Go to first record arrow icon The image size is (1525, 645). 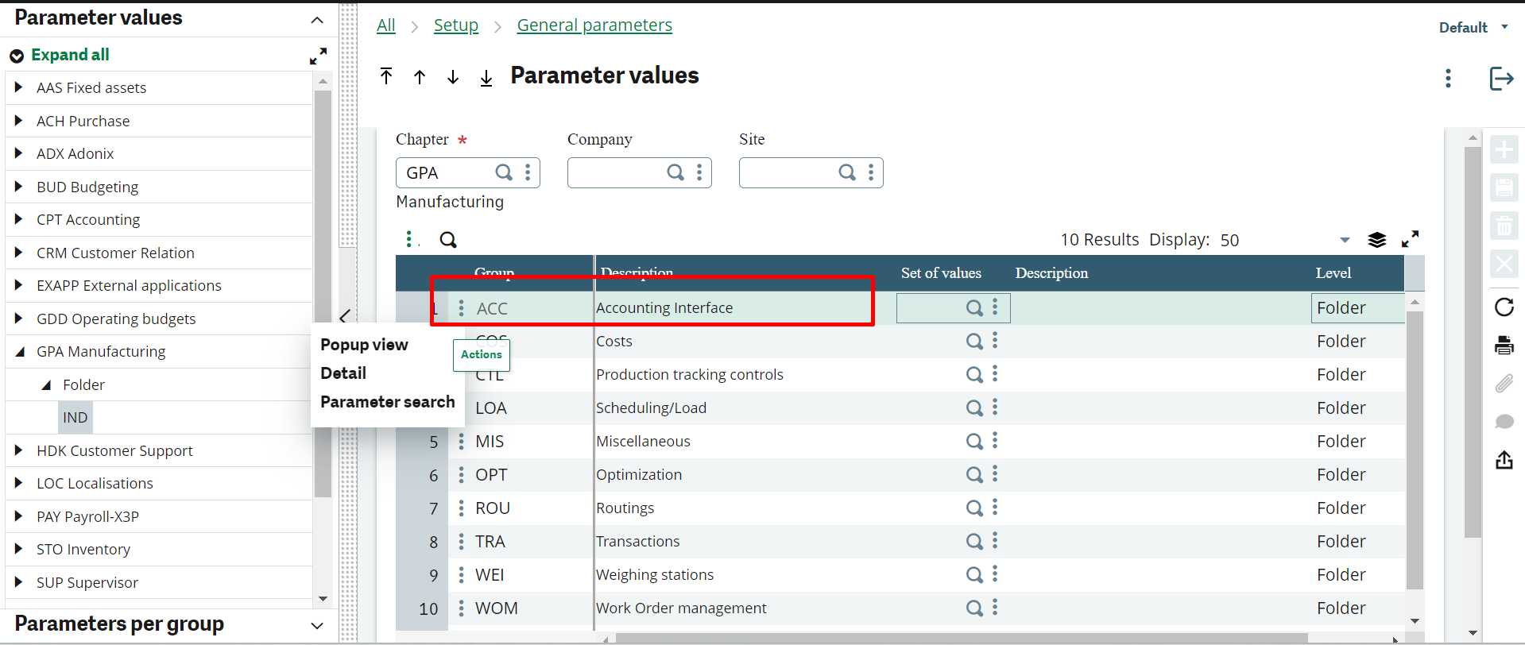pos(386,76)
